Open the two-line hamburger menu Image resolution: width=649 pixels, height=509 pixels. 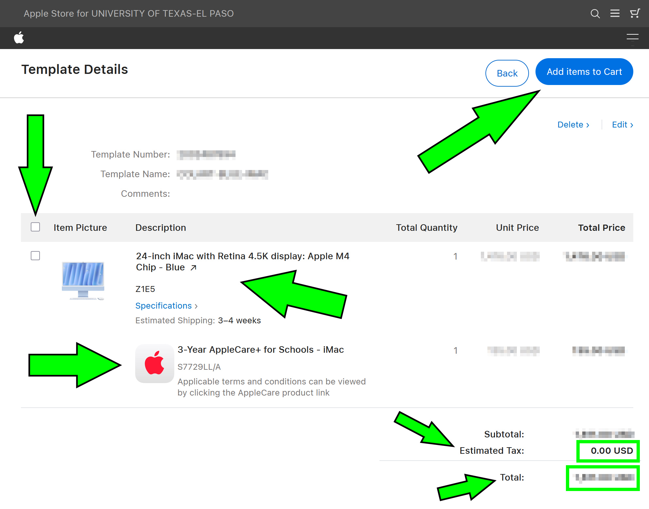click(x=633, y=37)
